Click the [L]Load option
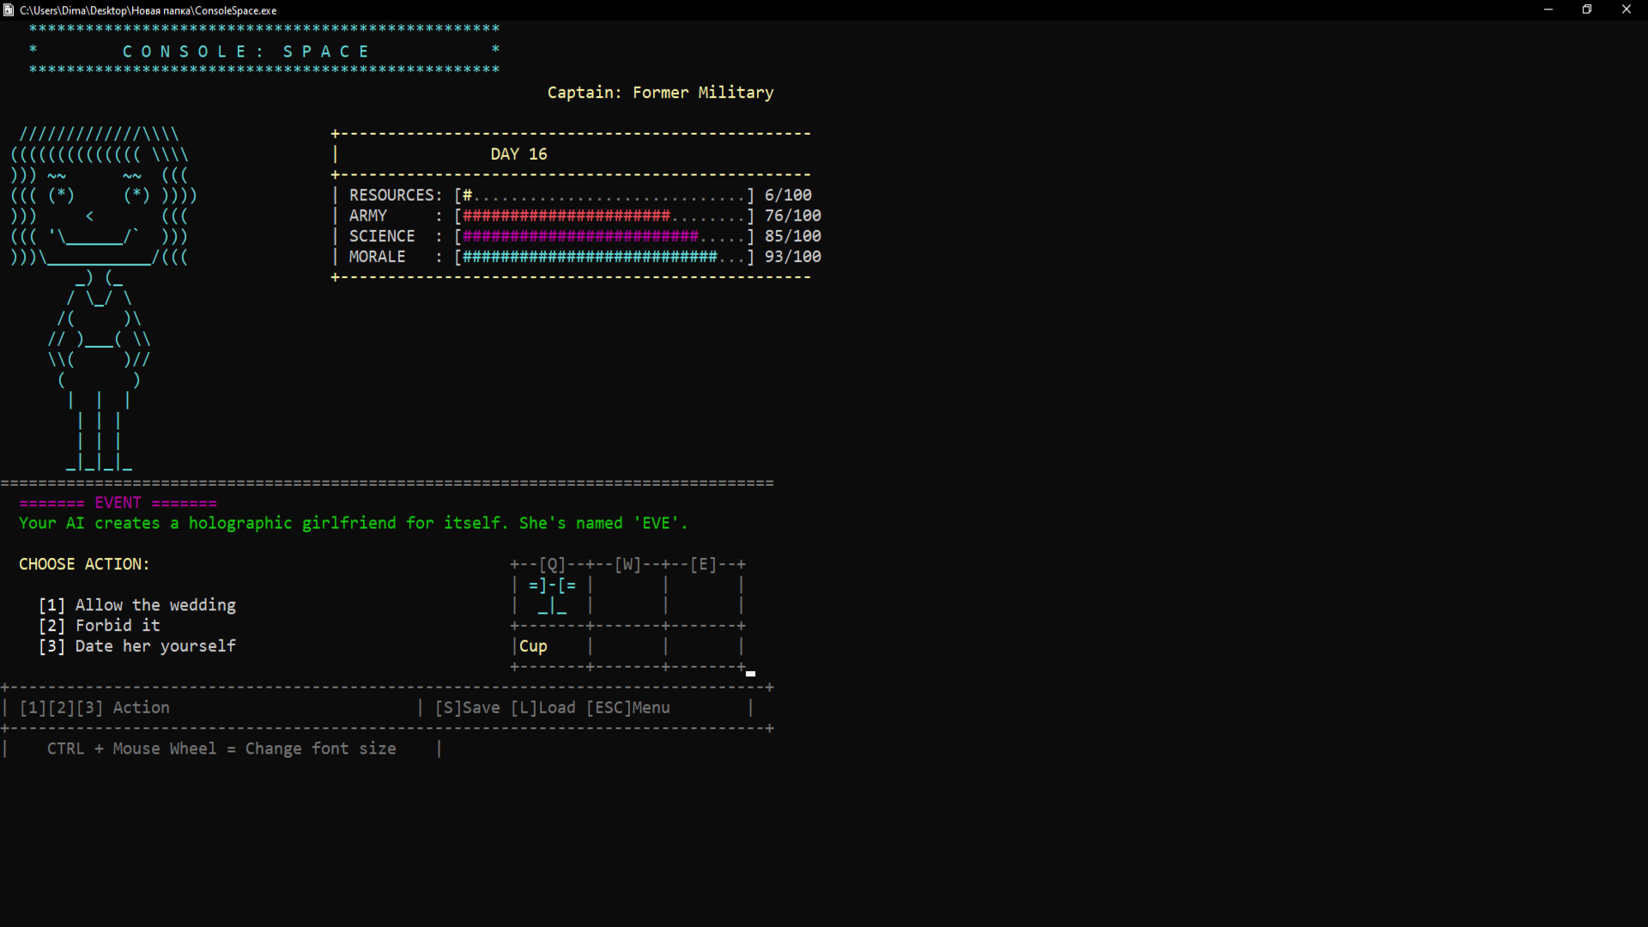Viewport: 1648px width, 927px height. pos(543,708)
